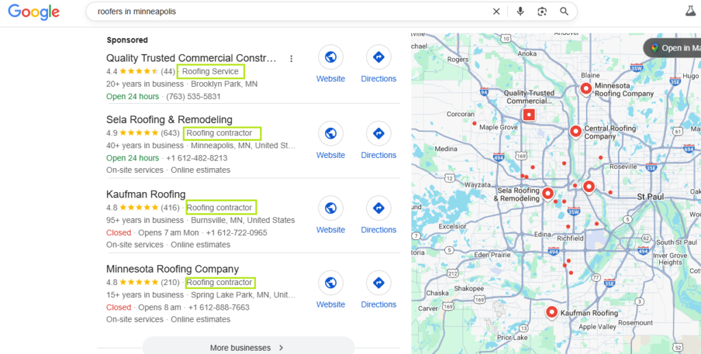Click Richfield label on map
The width and height of the screenshot is (701, 354).
pos(570,239)
